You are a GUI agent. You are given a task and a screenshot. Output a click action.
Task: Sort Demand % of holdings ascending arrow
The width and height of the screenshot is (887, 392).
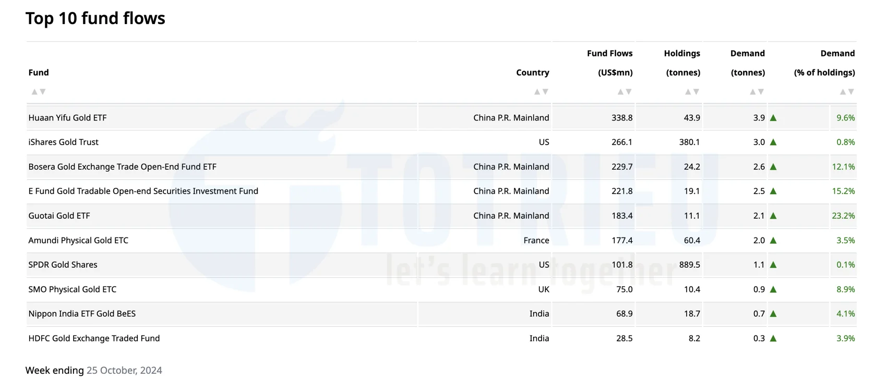click(x=843, y=92)
